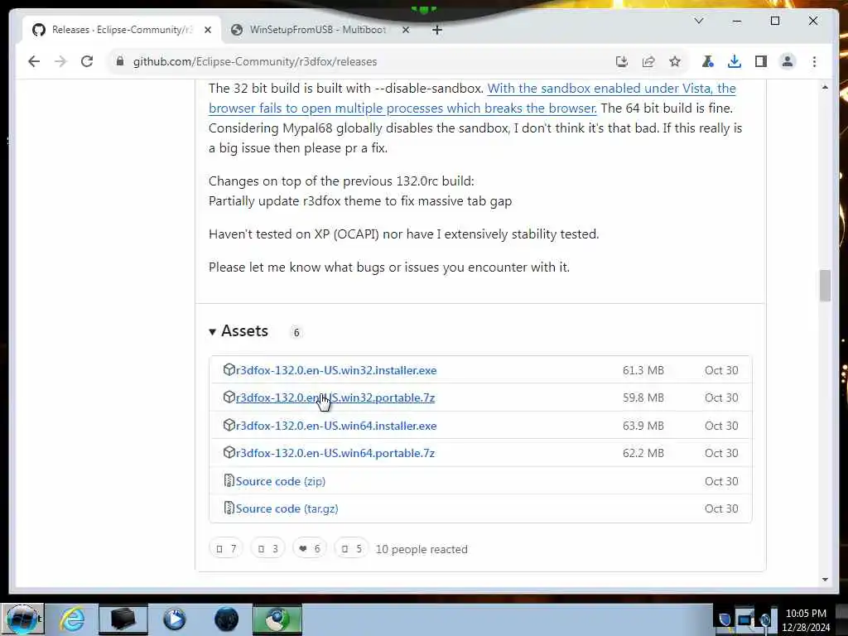
Task: Click zip file icon beside Source code (zip)
Action: coord(229,481)
